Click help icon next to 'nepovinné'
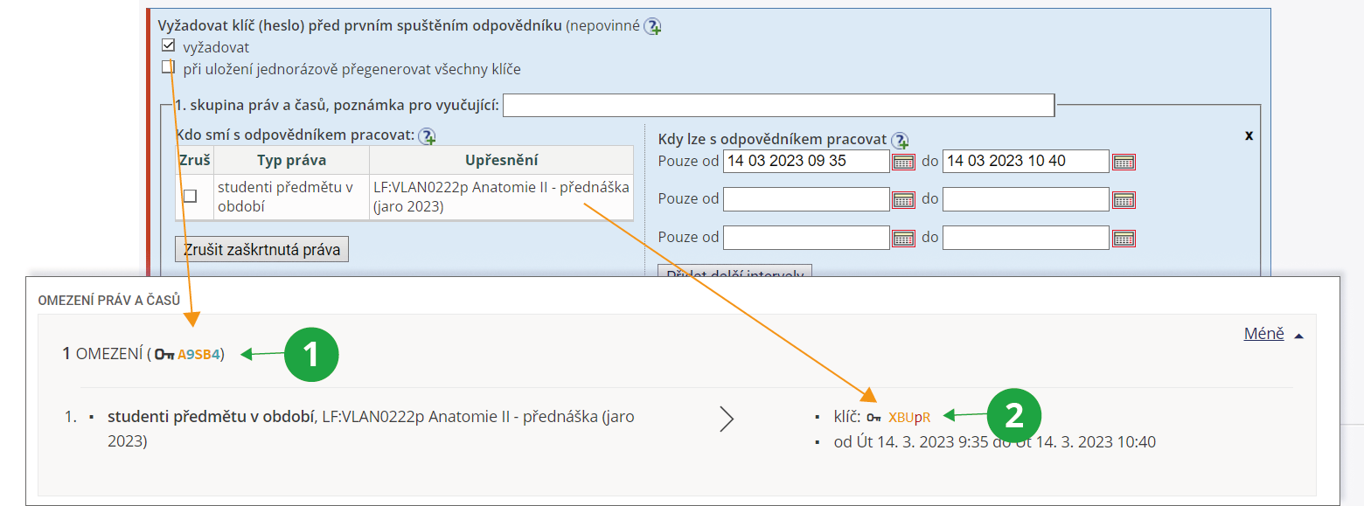This screenshot has height=506, width=1364. pyautogui.click(x=652, y=26)
